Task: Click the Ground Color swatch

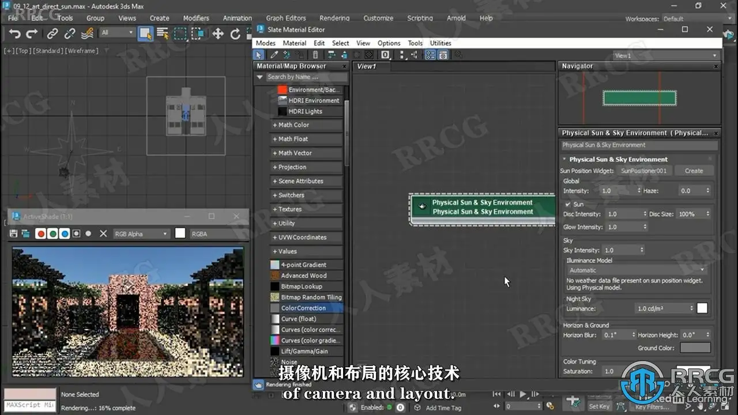Action: [695, 348]
